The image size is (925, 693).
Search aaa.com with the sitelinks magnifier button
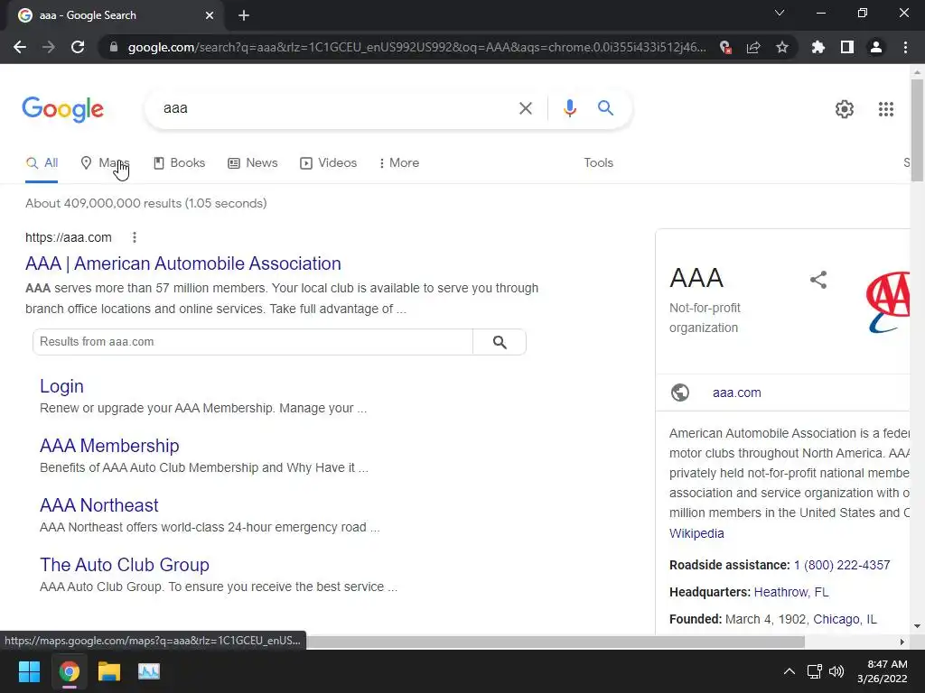tap(499, 342)
